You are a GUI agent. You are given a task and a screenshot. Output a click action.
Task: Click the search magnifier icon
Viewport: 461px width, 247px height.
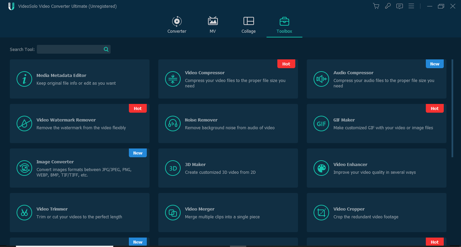pyautogui.click(x=106, y=49)
